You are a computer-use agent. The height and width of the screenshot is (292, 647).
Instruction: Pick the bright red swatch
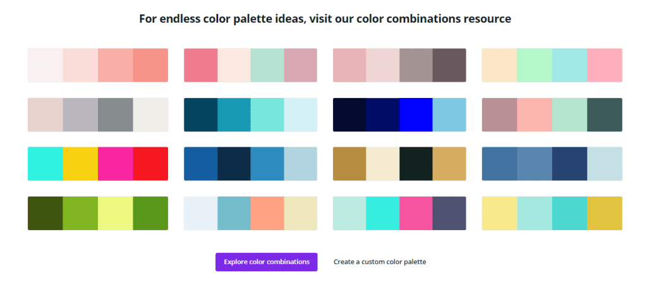150,164
